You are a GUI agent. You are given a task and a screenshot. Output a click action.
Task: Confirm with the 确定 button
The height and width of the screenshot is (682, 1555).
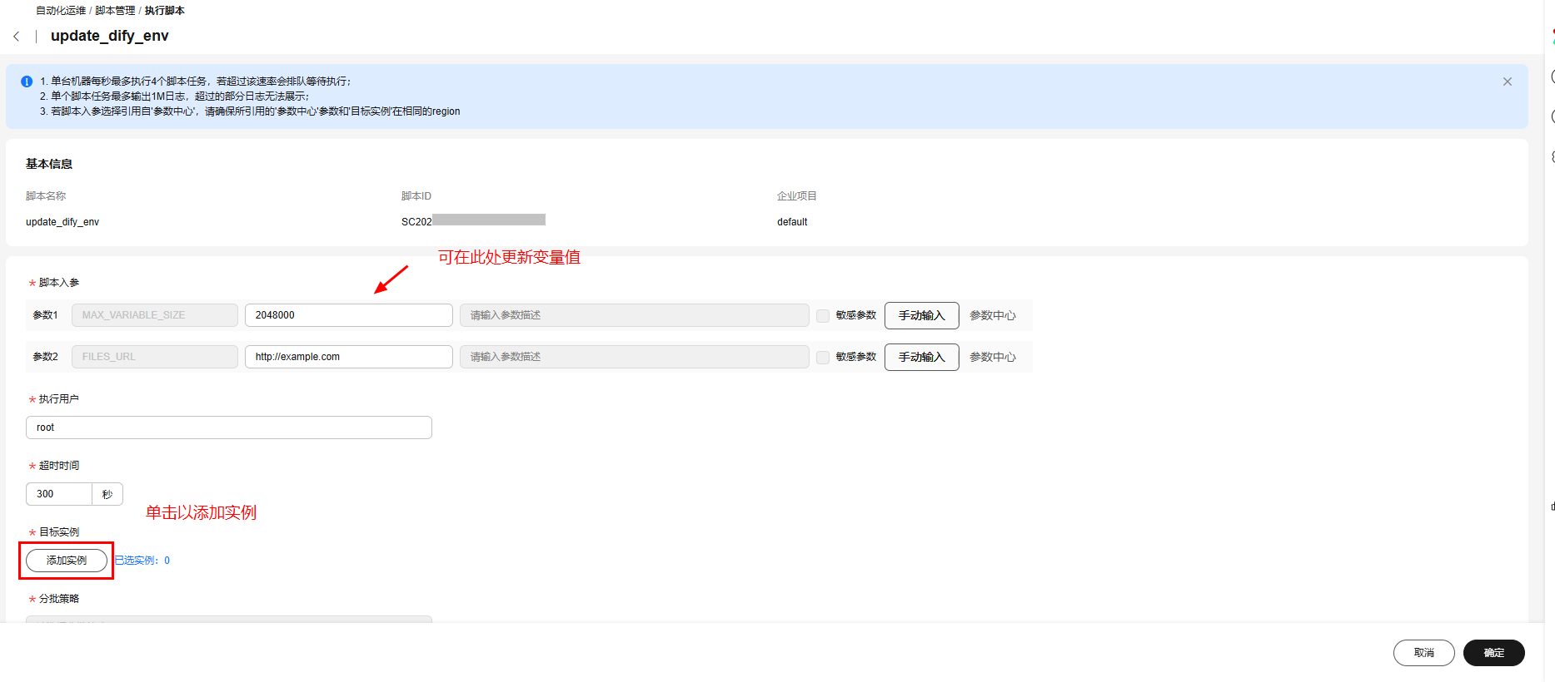(1494, 653)
